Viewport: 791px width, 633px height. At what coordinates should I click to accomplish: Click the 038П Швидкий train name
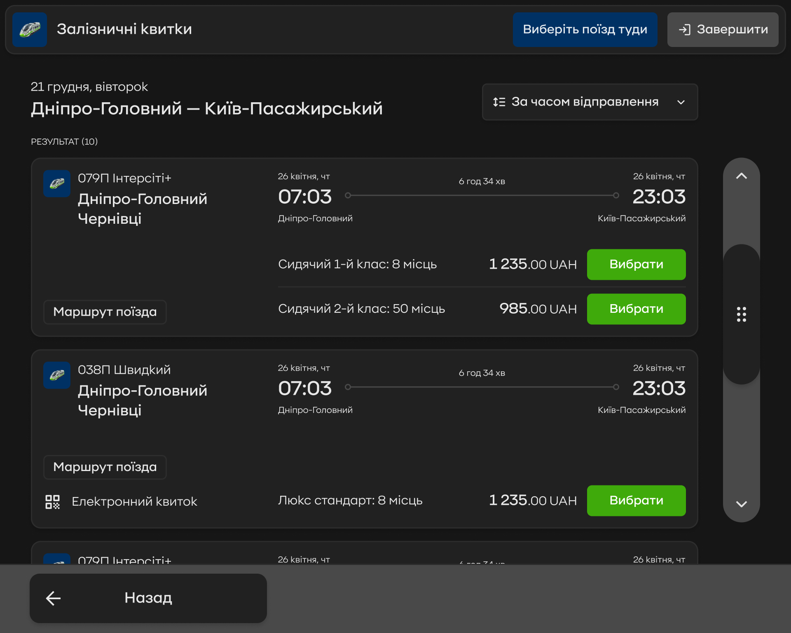pos(124,370)
